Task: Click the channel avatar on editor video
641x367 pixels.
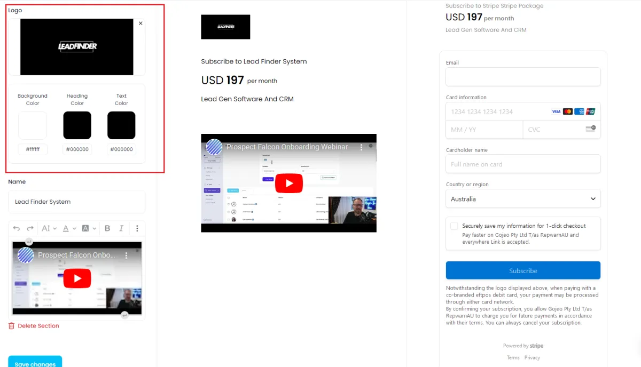Action: pyautogui.click(x=26, y=255)
